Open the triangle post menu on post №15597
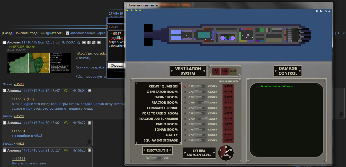Screen dimensions: 346x167 pyautogui.click(x=99, y=42)
